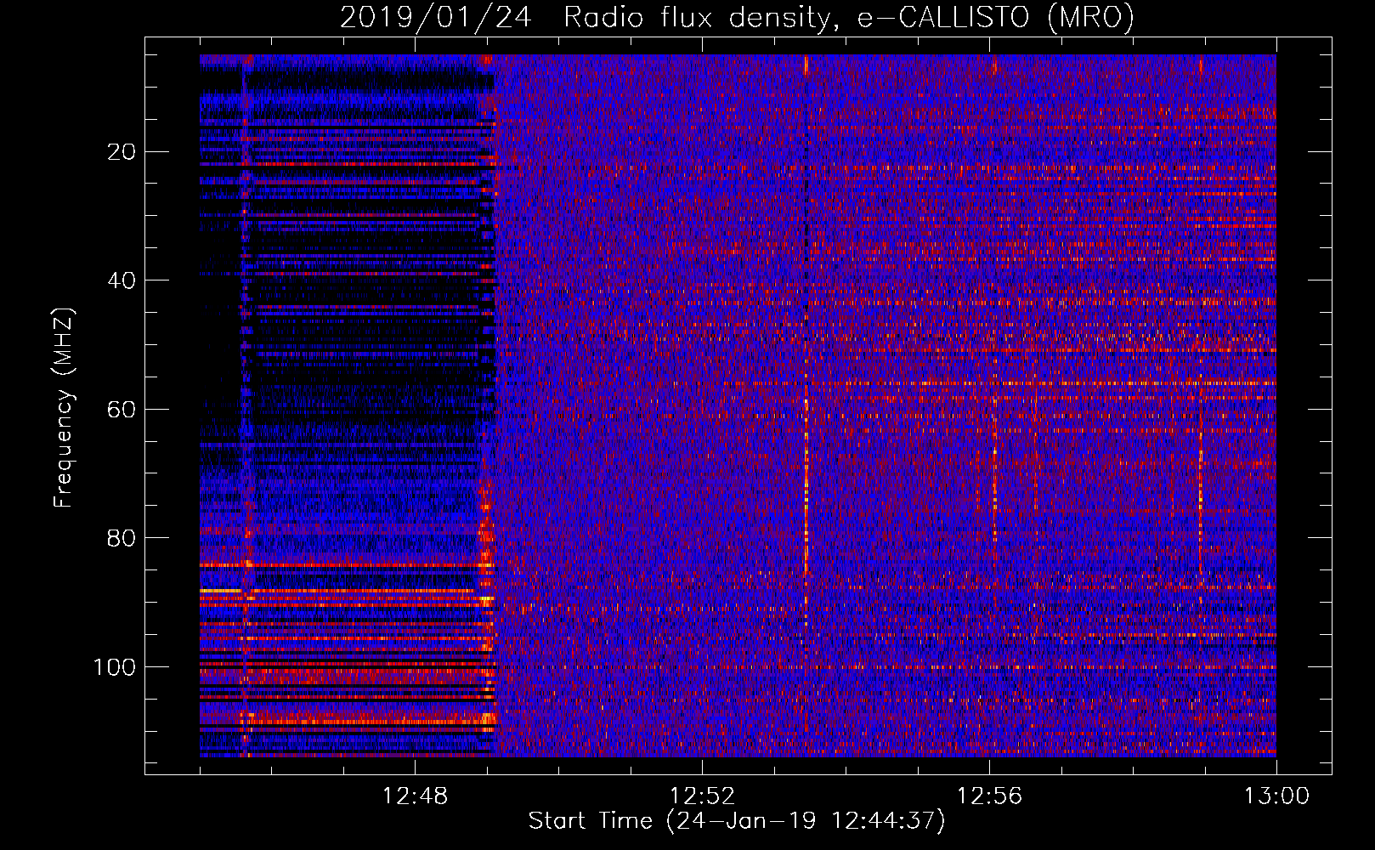Click the 80 MHz frequency tick label
The image size is (1375, 850).
click(x=122, y=538)
